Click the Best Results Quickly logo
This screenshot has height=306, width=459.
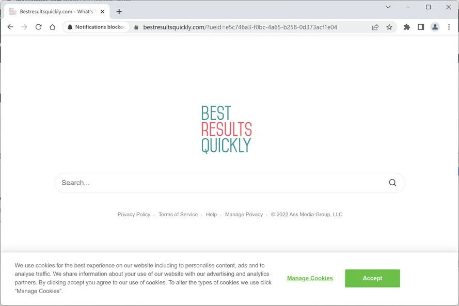click(226, 130)
